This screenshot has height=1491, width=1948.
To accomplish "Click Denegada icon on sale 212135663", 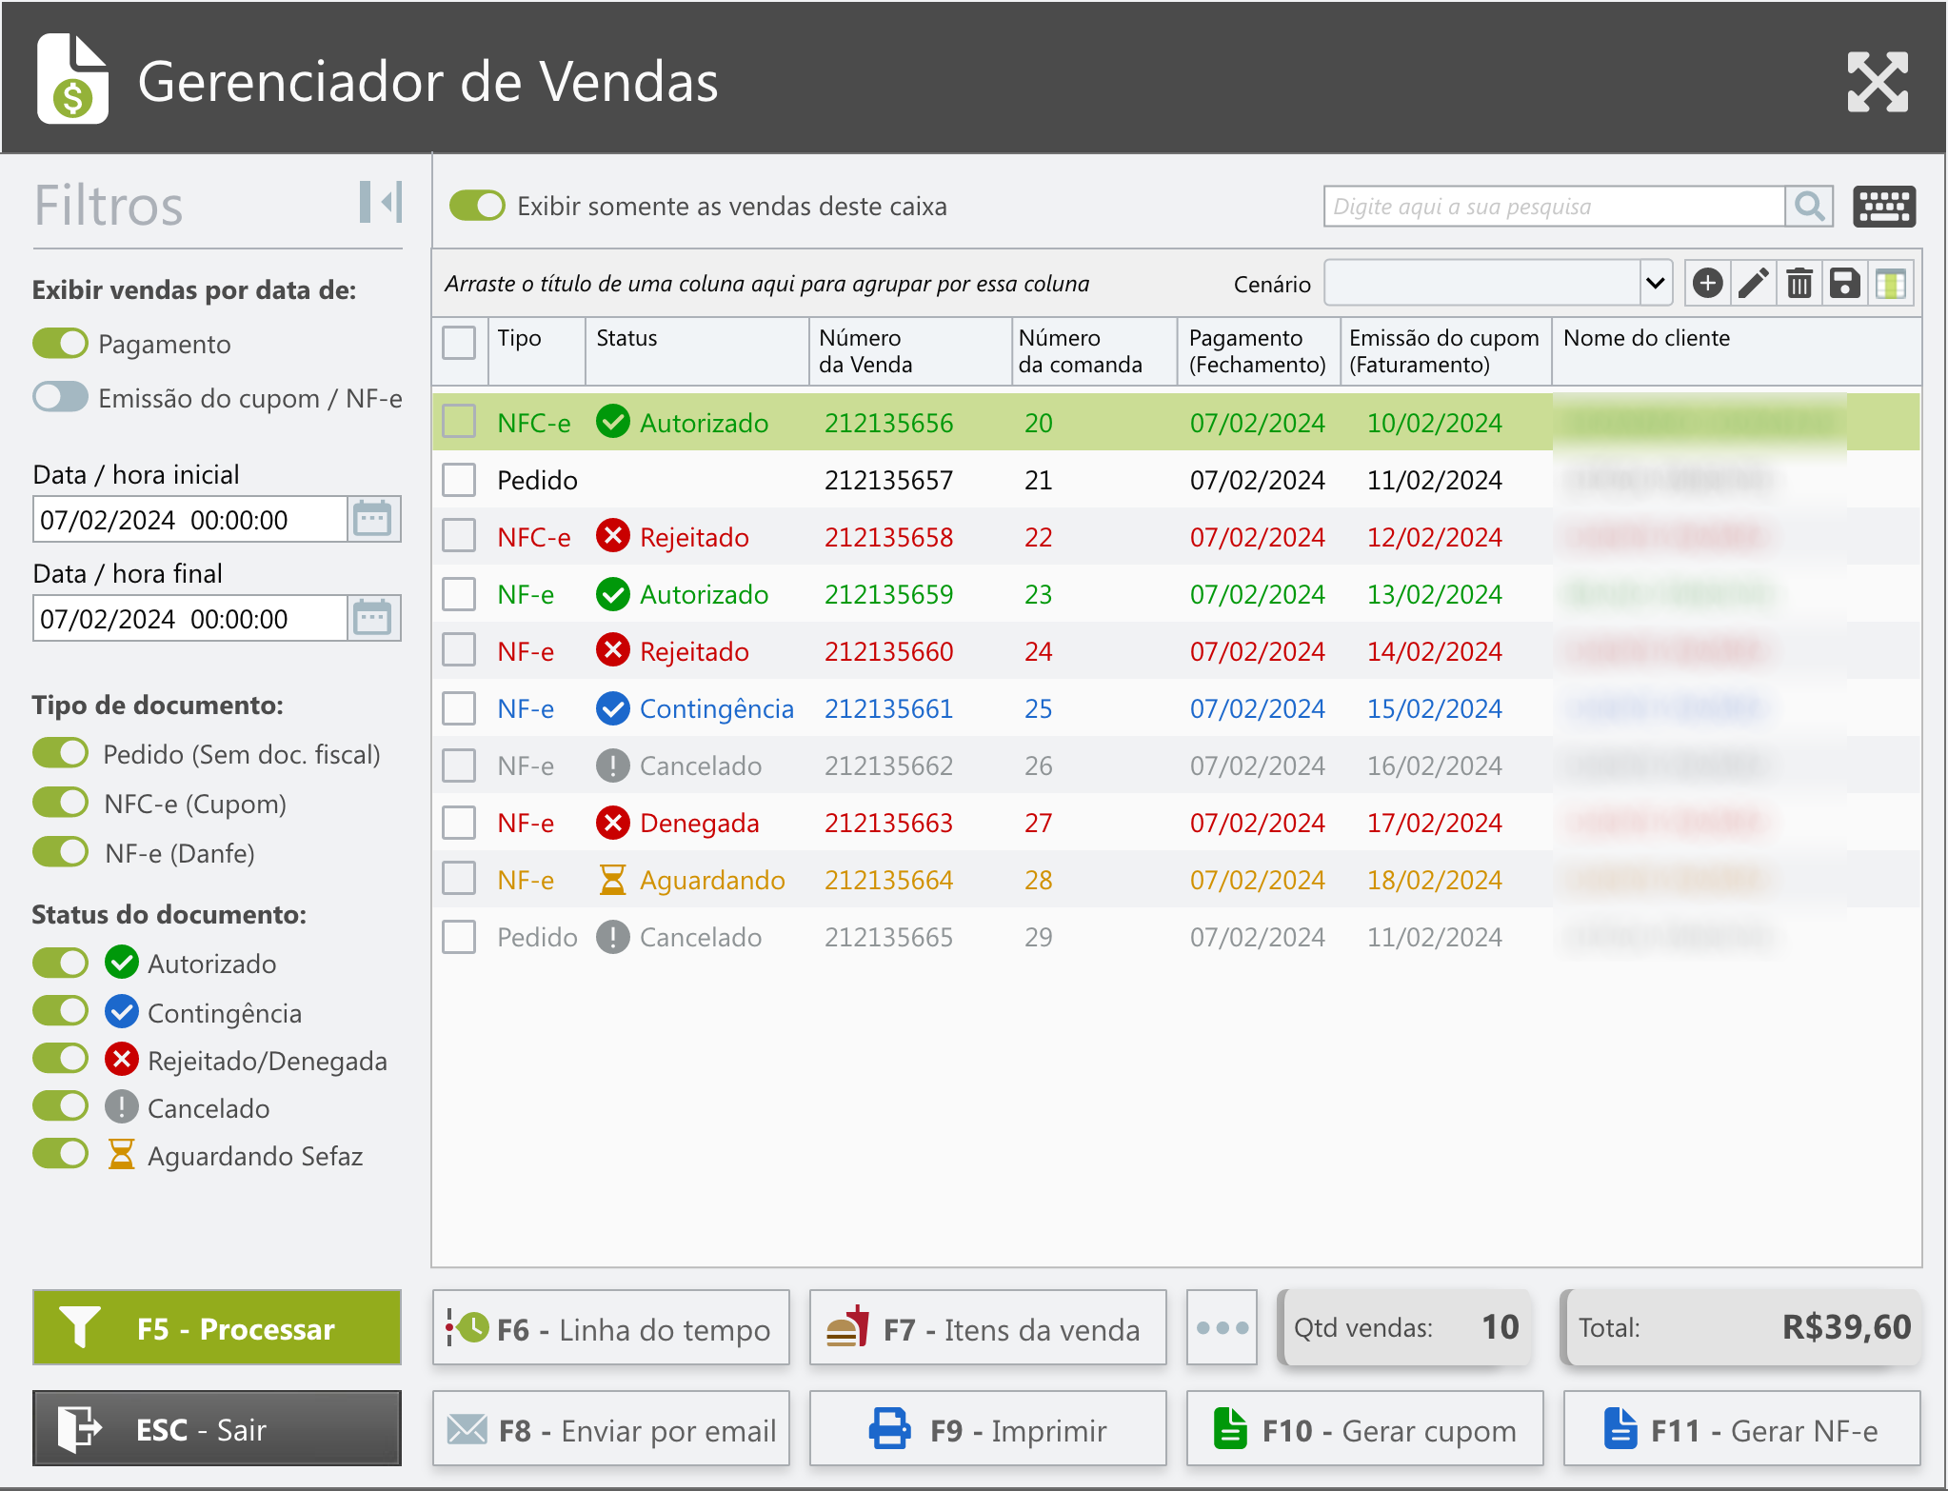I will 613,822.
